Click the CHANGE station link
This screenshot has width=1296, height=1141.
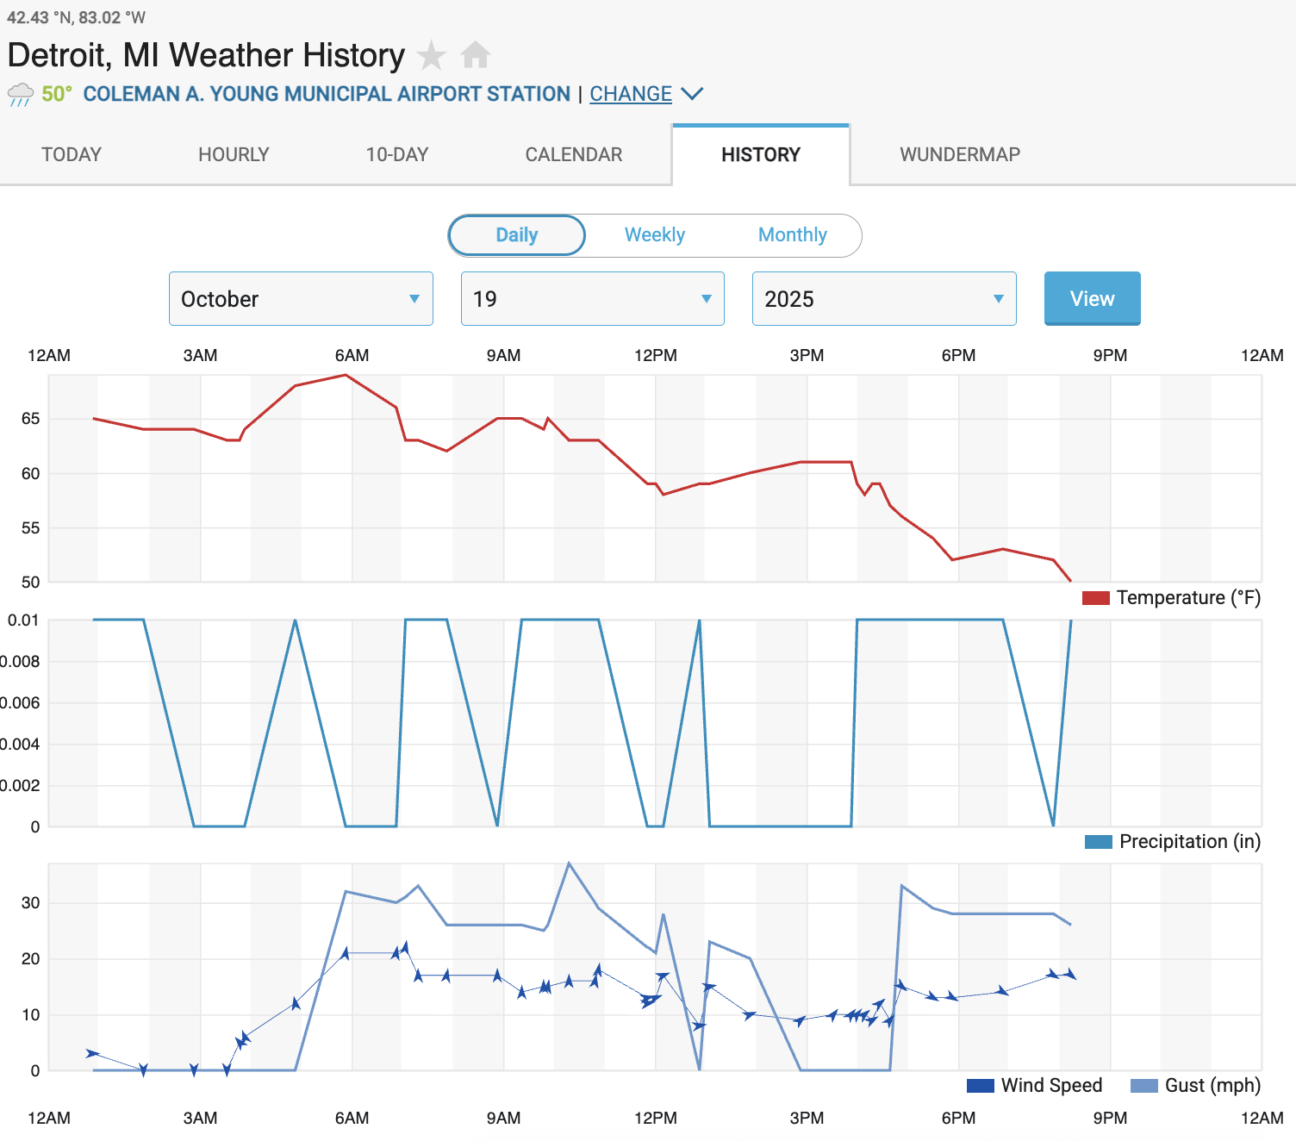(x=631, y=94)
